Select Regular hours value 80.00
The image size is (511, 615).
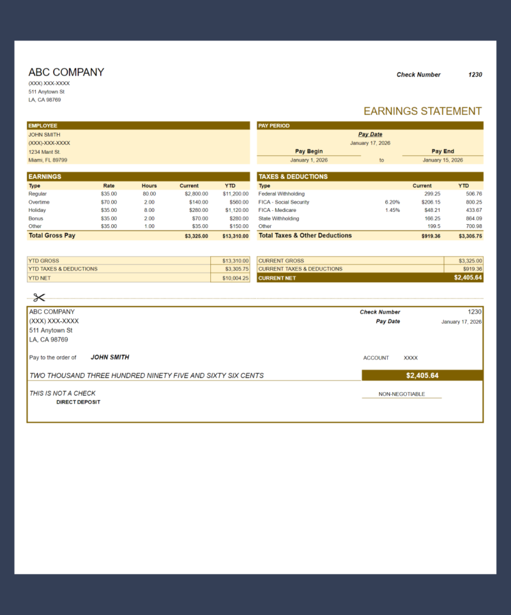coord(149,194)
